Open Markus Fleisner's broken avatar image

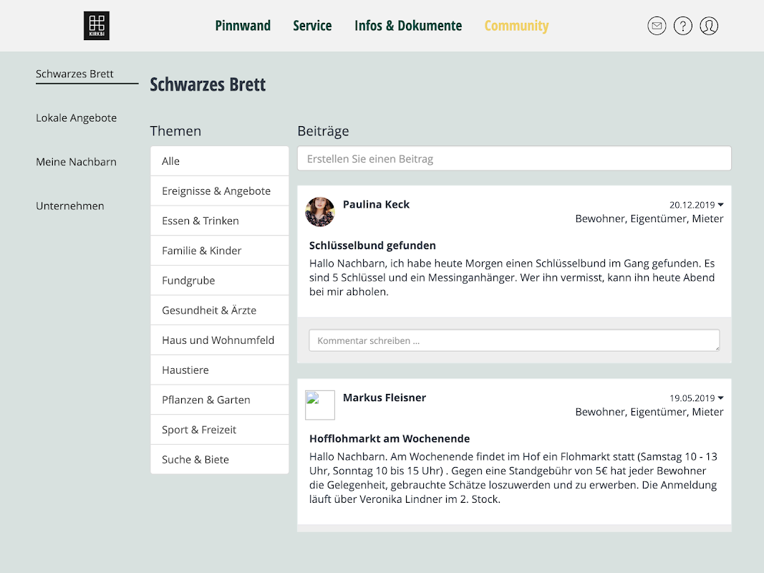(319, 405)
